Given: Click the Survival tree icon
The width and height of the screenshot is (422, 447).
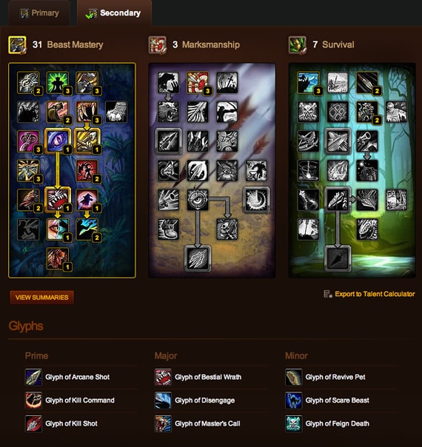Looking at the screenshot, I should [x=297, y=44].
